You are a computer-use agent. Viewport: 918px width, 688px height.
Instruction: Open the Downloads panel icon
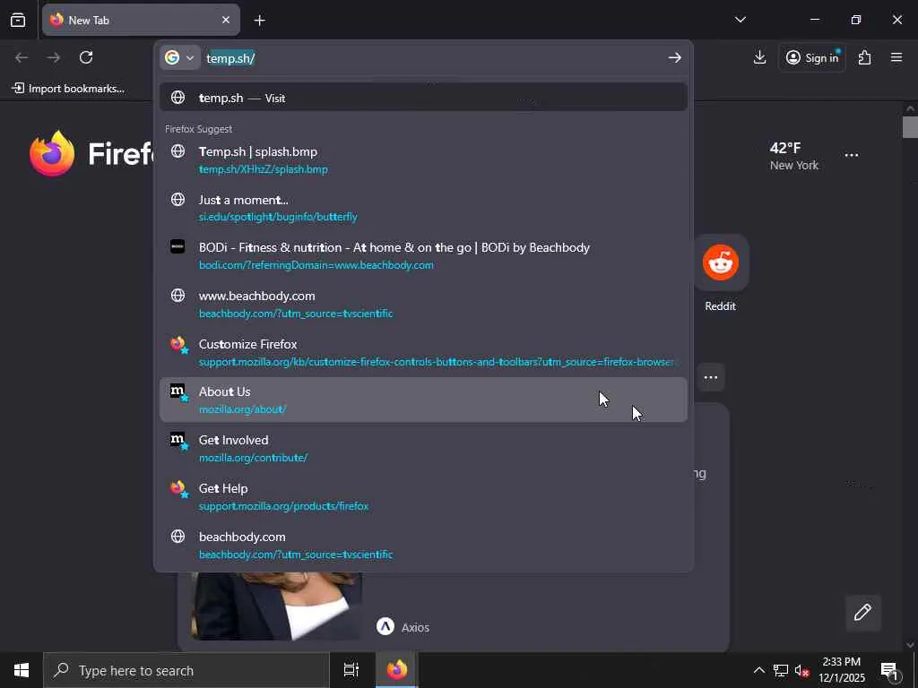point(759,57)
